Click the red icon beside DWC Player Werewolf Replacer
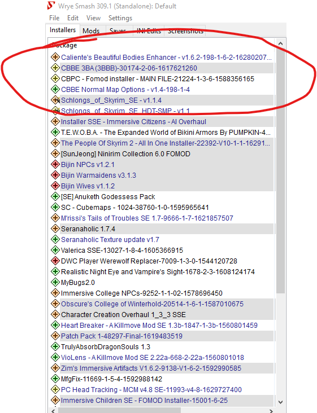The image size is (317, 413). [55, 261]
